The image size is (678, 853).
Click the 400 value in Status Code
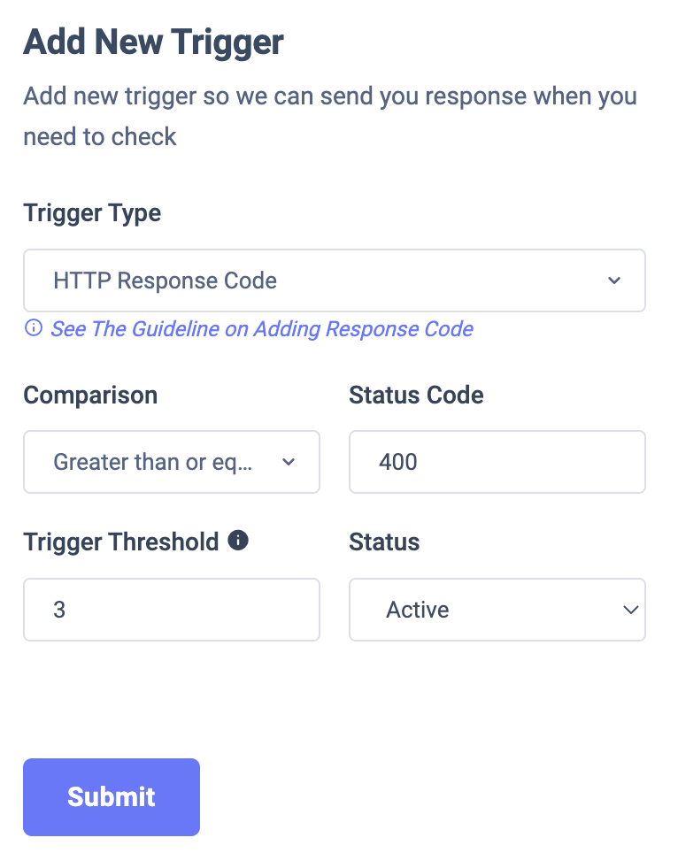coord(398,462)
